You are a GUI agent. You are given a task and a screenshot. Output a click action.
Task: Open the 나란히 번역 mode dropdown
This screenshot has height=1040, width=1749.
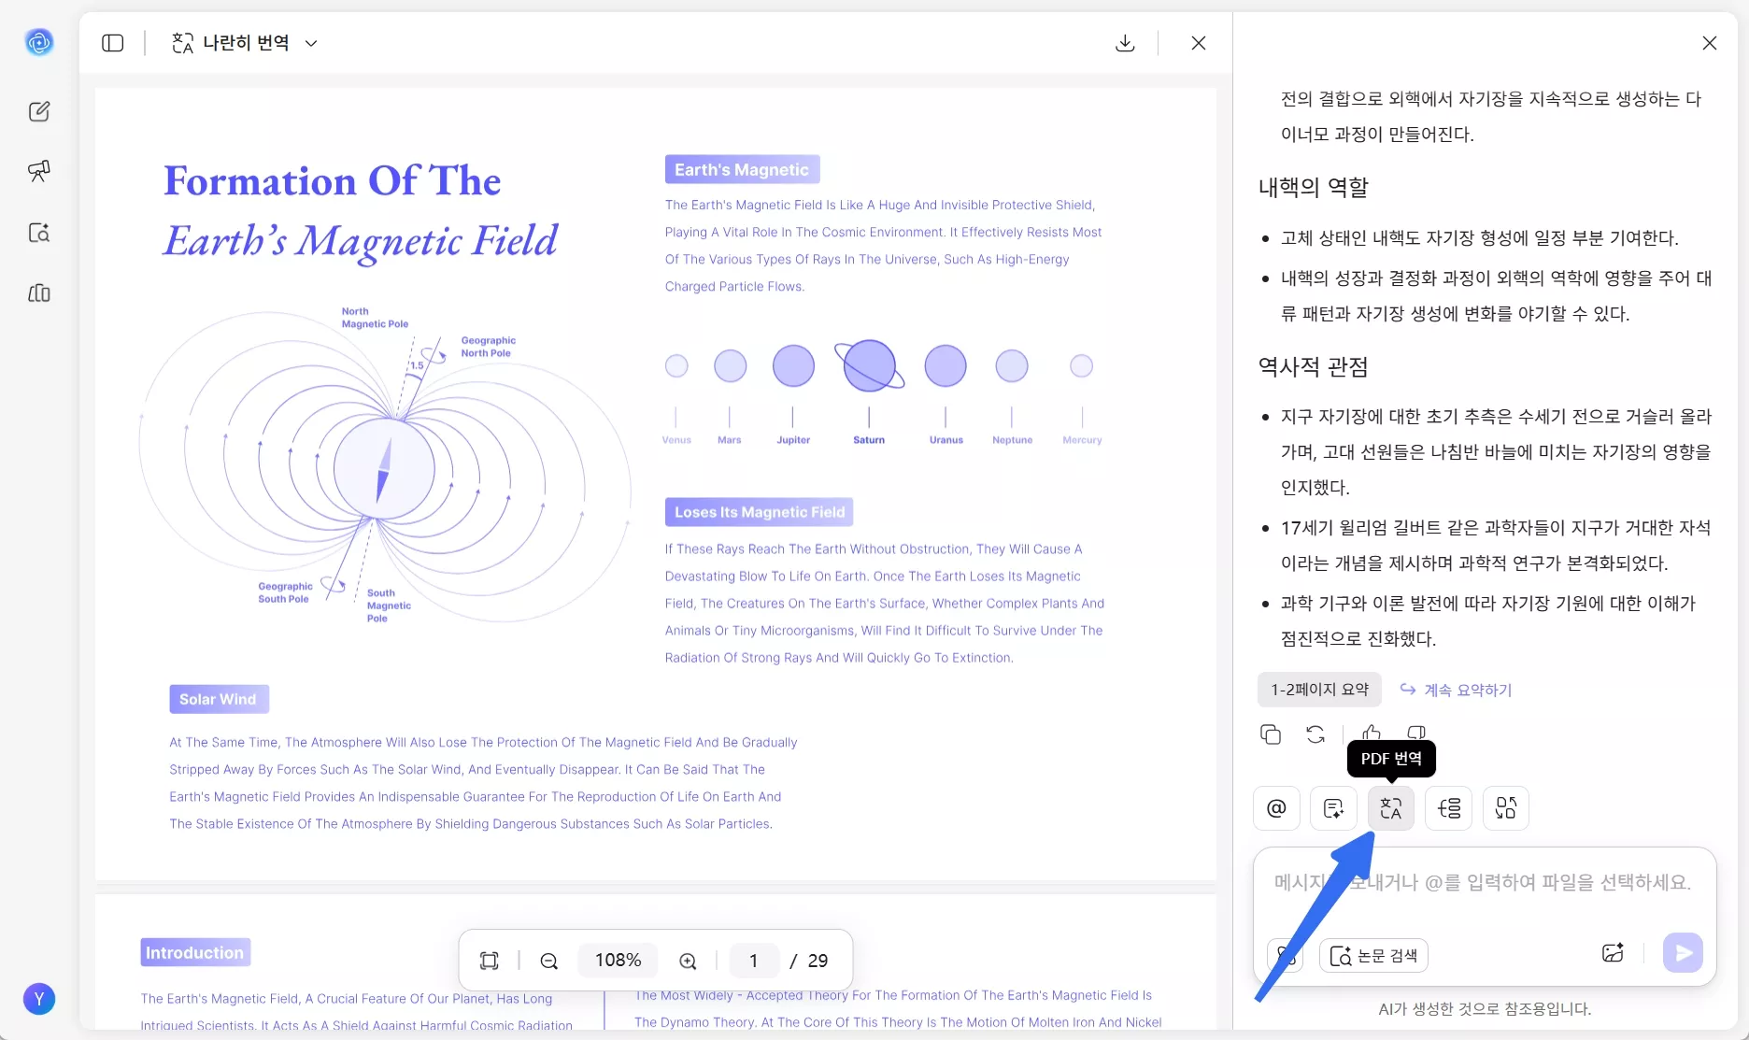(311, 43)
